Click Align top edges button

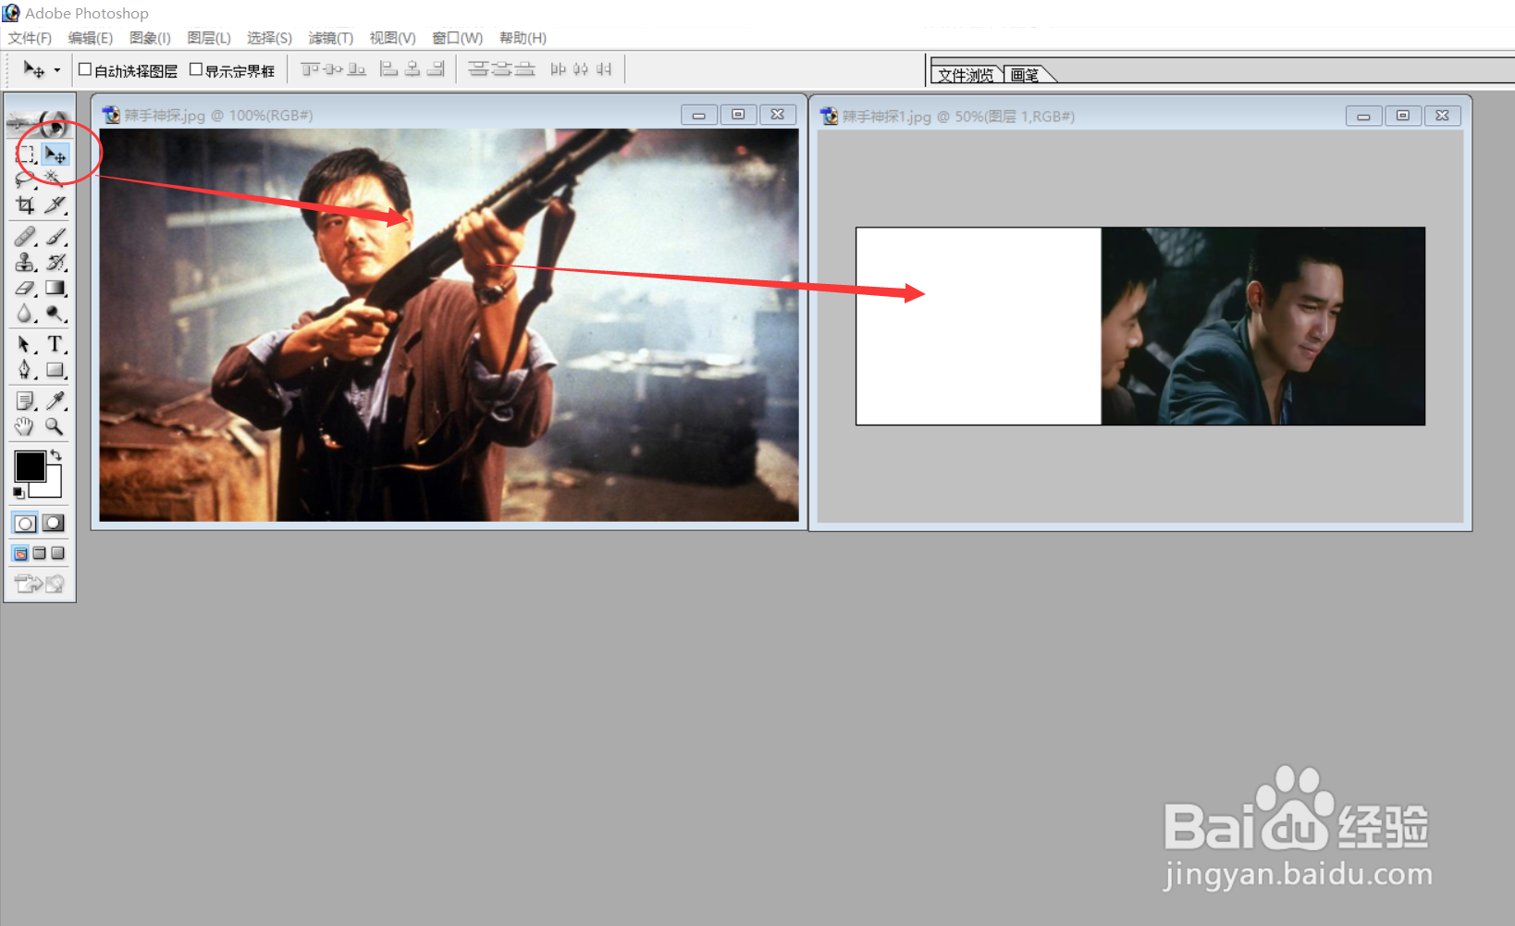pos(310,69)
